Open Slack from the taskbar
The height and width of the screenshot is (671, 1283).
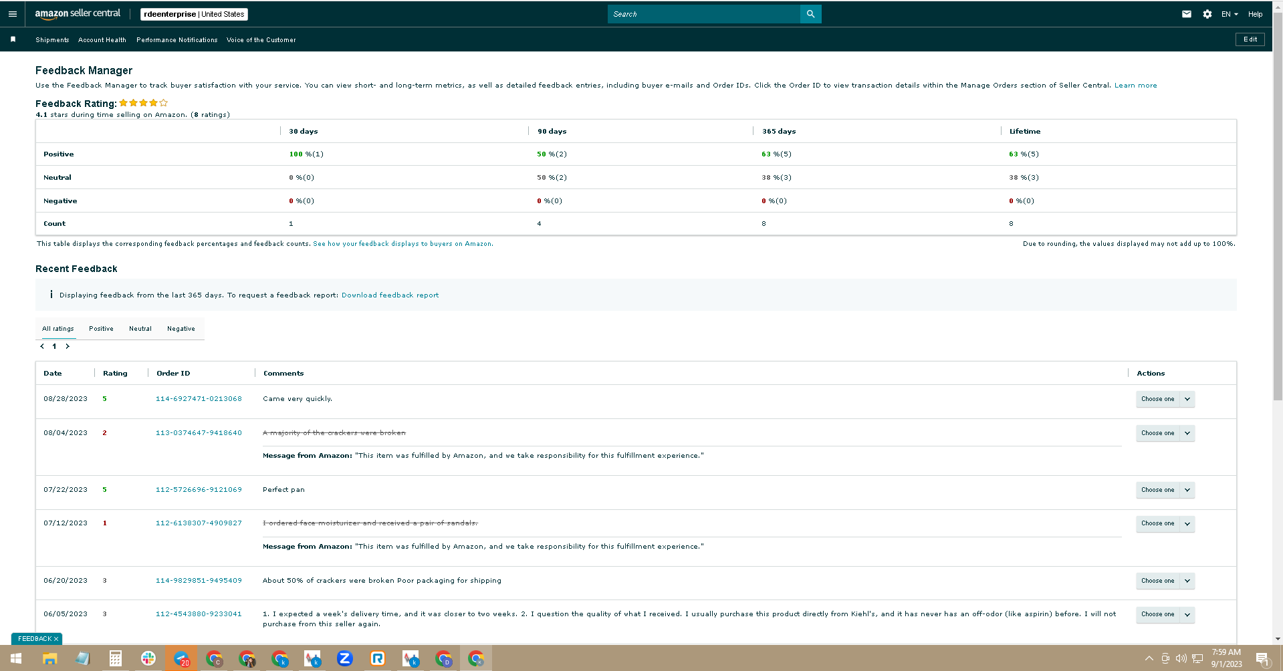coord(148,659)
